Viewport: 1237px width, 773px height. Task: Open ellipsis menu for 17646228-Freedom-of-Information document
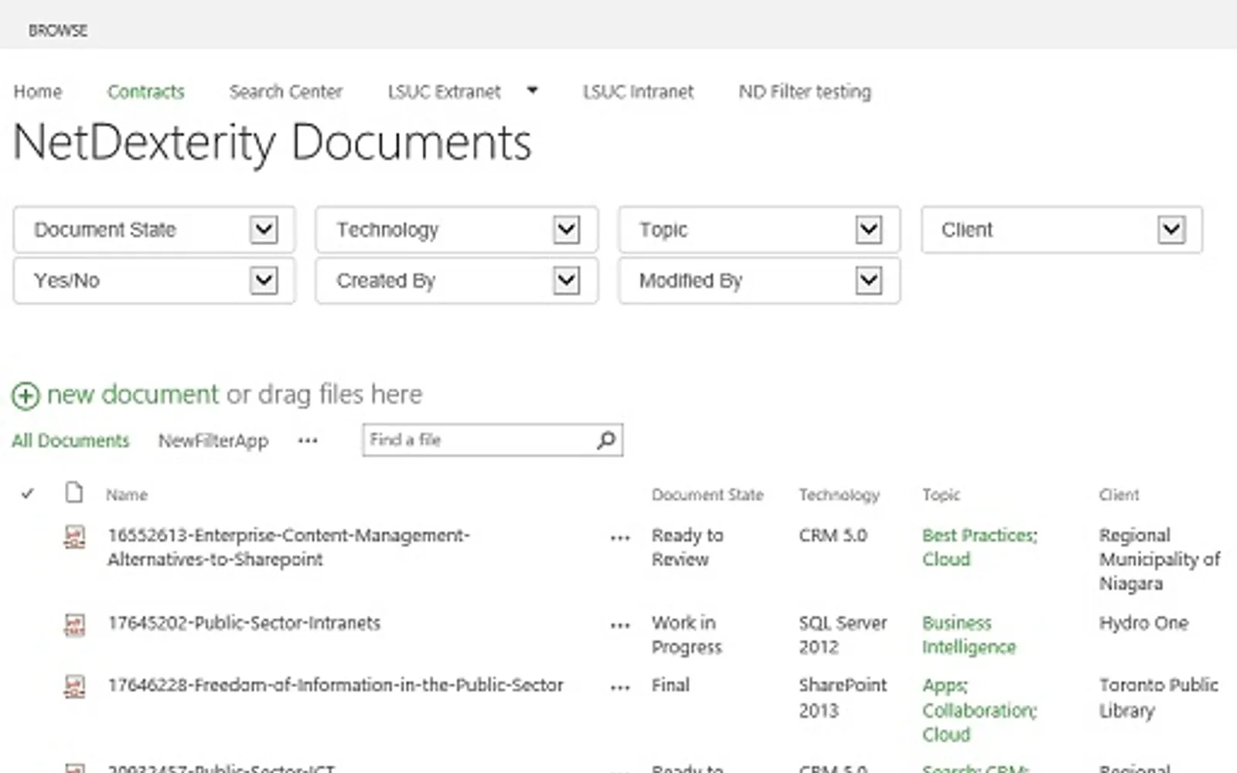620,687
